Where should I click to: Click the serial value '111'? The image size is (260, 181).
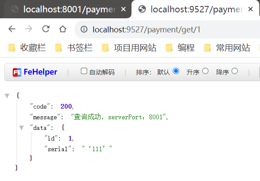pyautogui.click(x=97, y=149)
